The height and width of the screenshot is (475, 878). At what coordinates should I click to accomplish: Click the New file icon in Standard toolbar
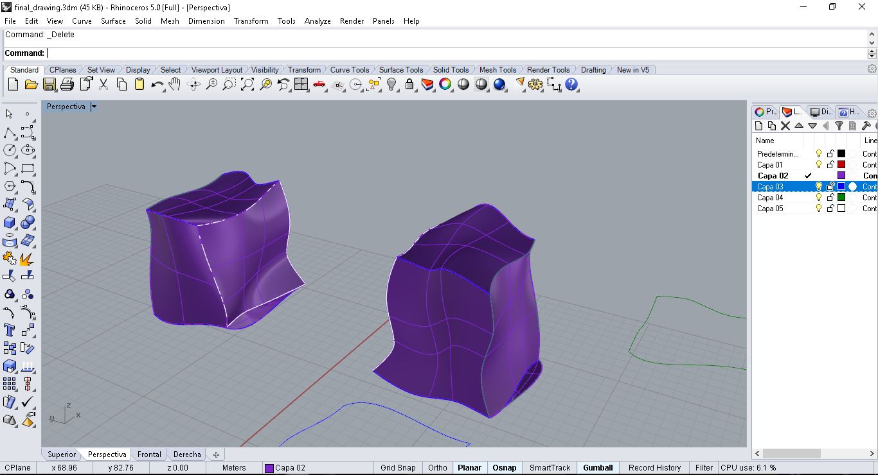pyautogui.click(x=13, y=84)
